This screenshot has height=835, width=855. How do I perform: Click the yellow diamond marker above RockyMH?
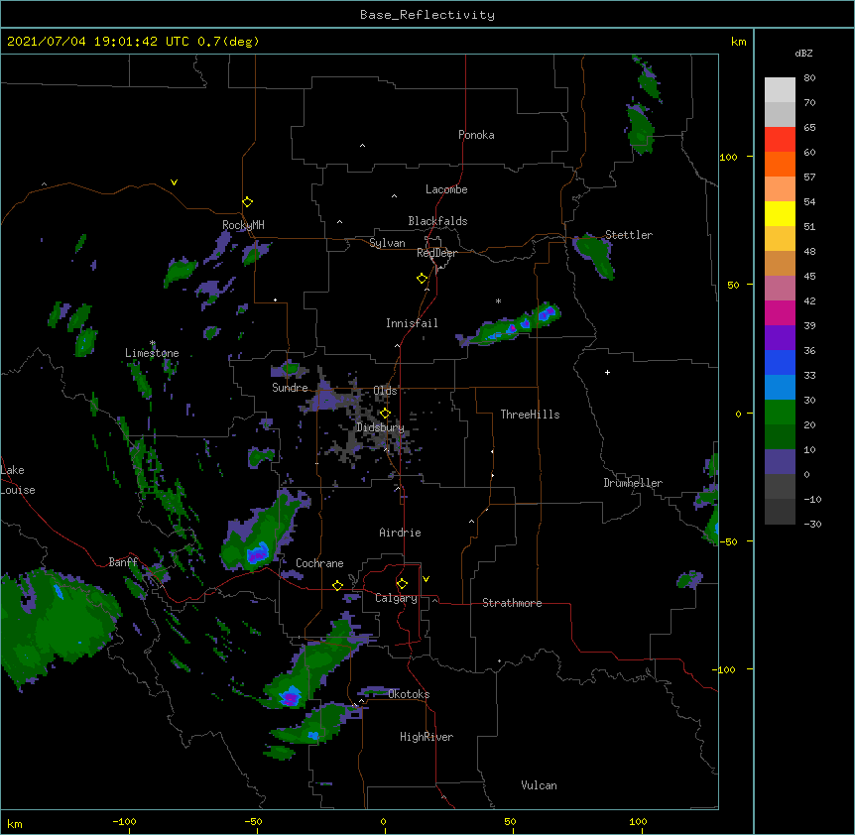tap(248, 202)
